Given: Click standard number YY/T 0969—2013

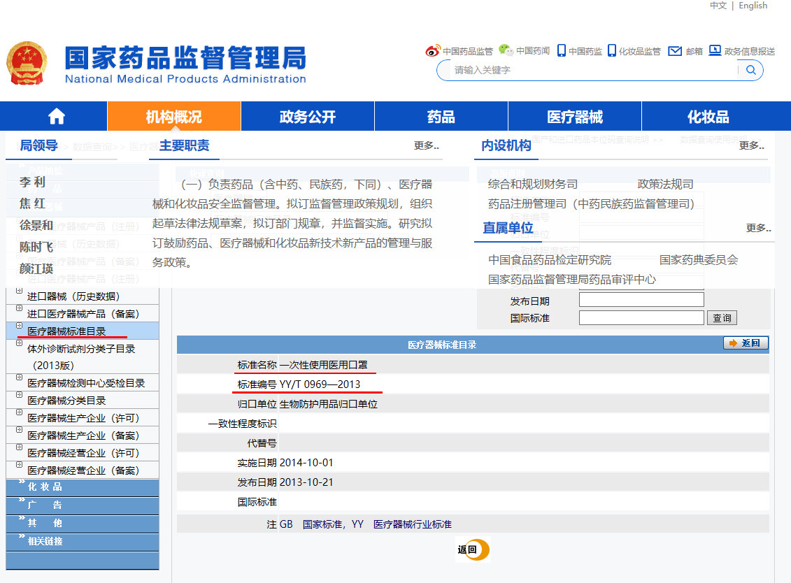Looking at the screenshot, I should (x=320, y=384).
